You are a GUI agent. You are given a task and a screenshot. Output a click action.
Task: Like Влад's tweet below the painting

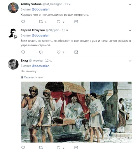coord(59,147)
